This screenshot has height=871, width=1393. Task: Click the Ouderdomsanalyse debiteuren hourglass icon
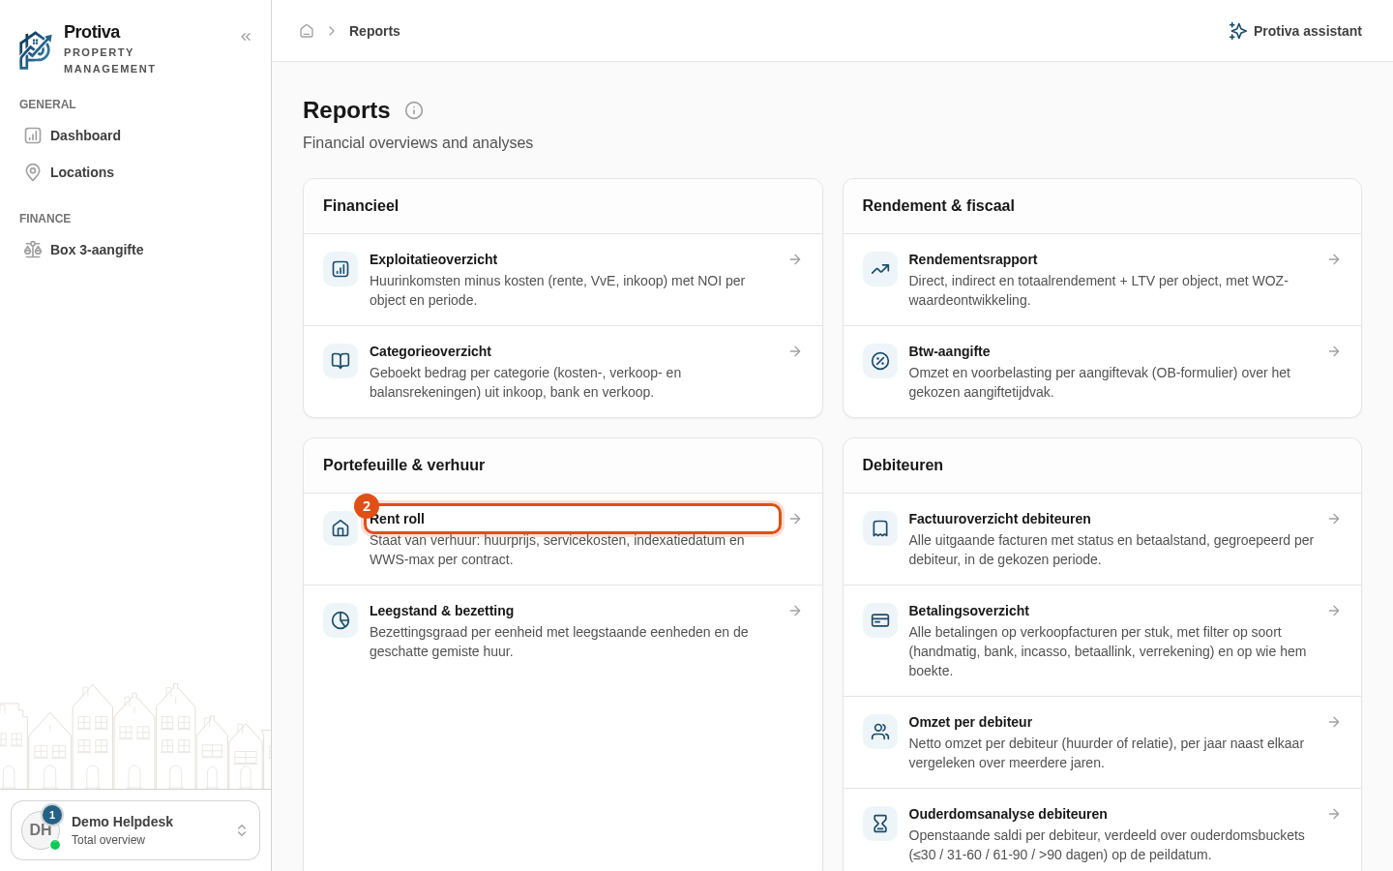pos(880,824)
